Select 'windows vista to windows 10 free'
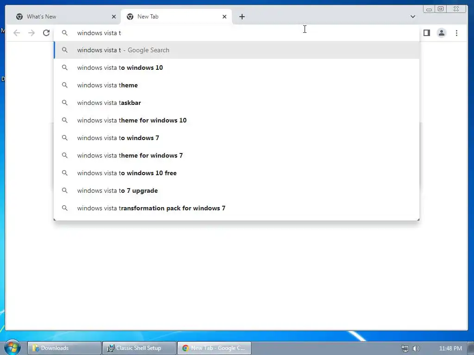Screen dimensions: 474x355 click(x=237, y=173)
